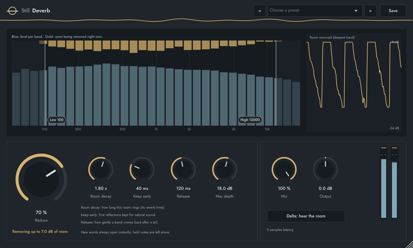Screen dimensions: 413x248
Task: Click the 18.0 dB Max depth value
Action: tap(225, 188)
